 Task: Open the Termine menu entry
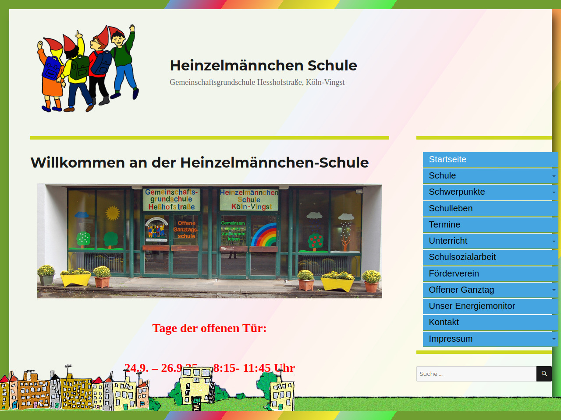pos(444,225)
